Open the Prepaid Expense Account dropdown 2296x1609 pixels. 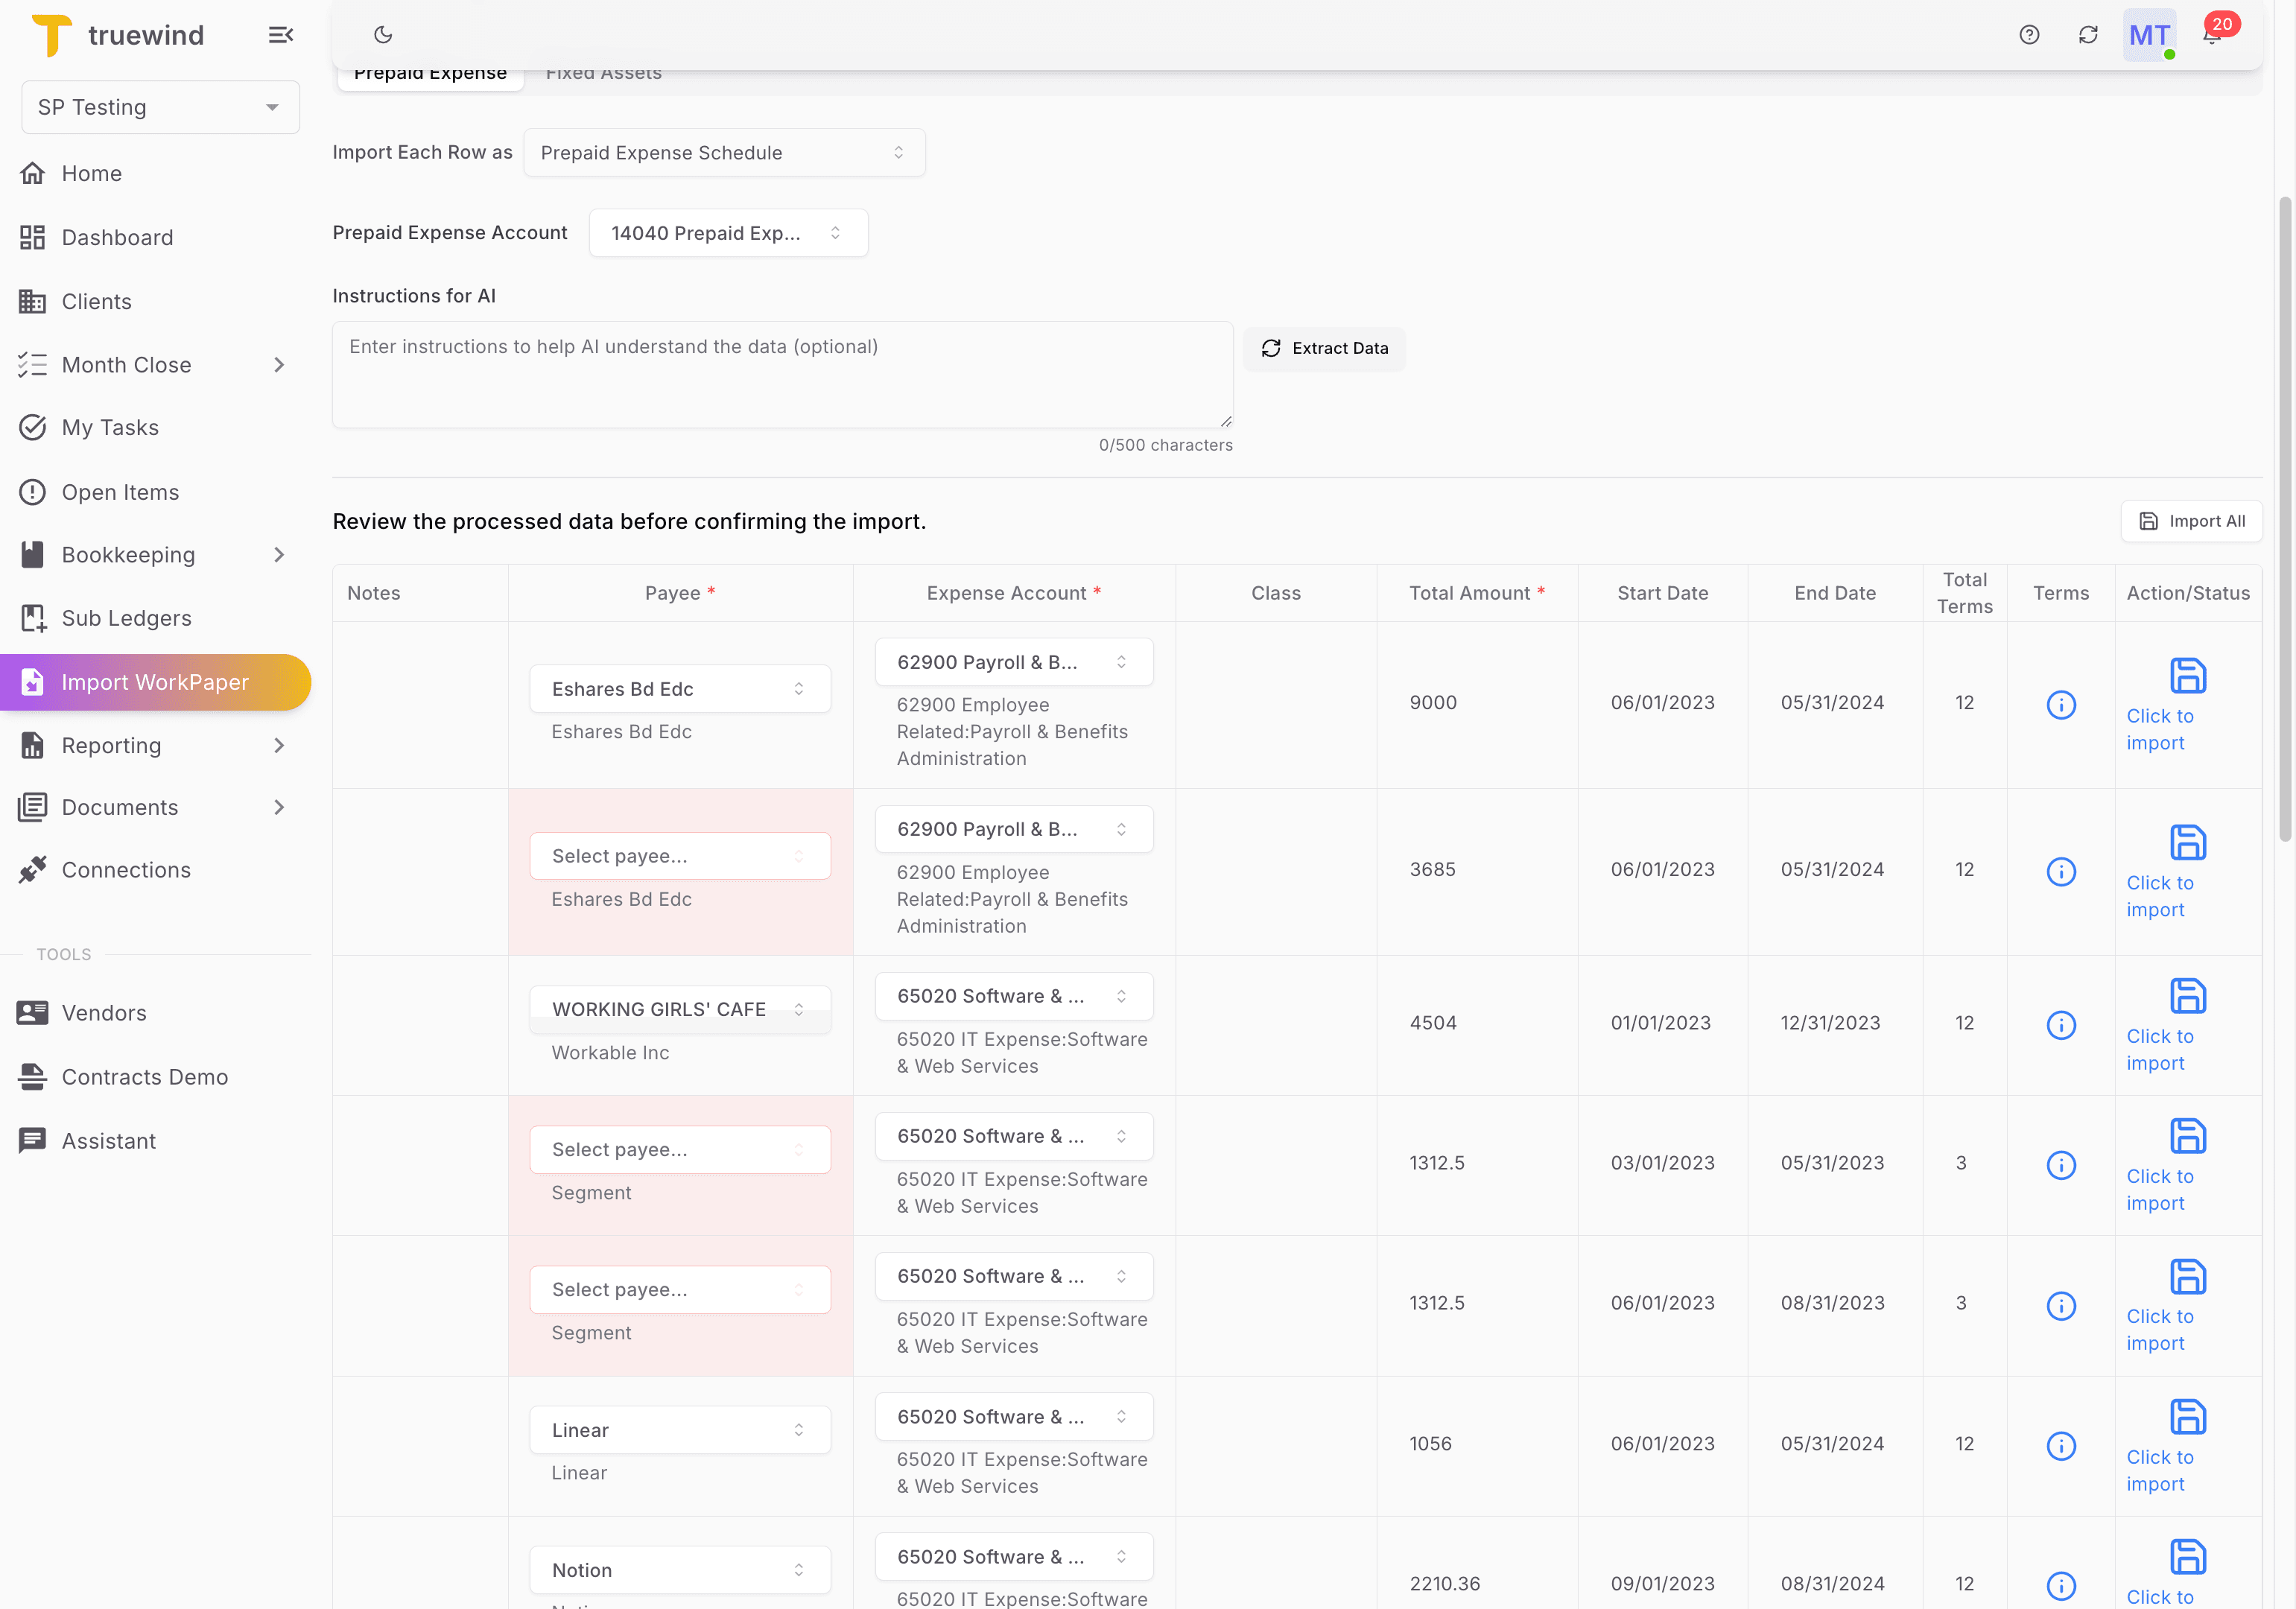[728, 232]
